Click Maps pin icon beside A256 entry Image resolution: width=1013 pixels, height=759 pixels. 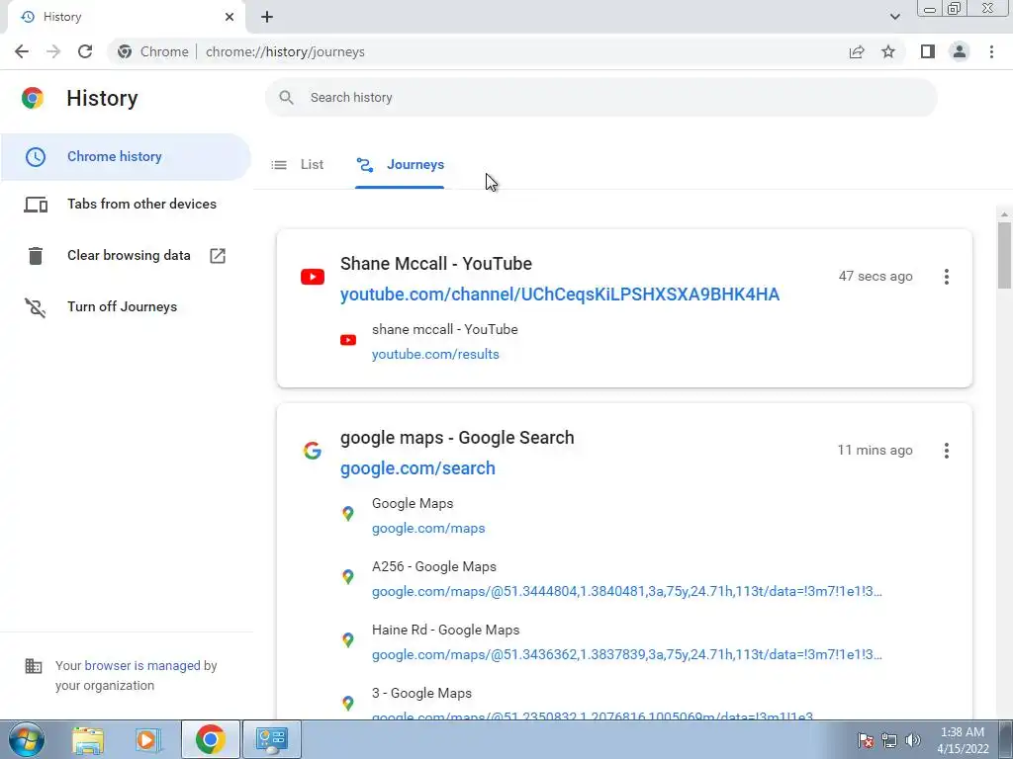click(x=348, y=577)
